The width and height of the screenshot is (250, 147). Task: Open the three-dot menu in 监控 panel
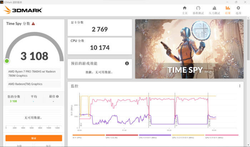point(240,86)
